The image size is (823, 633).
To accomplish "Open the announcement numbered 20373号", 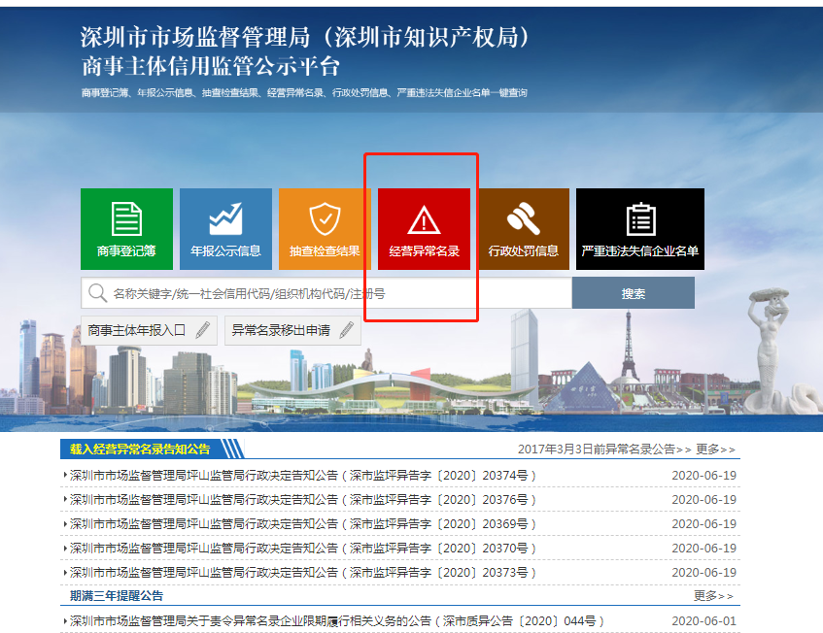I will tap(302, 572).
